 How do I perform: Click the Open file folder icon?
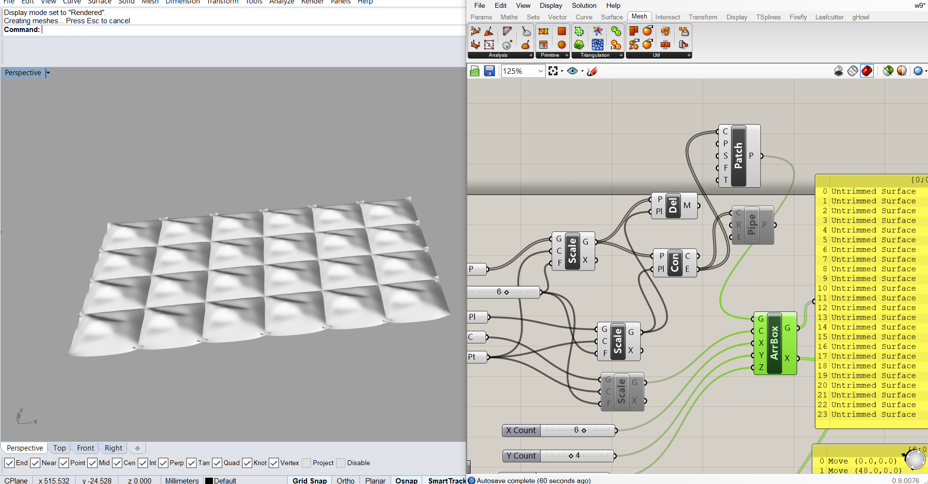click(x=475, y=71)
